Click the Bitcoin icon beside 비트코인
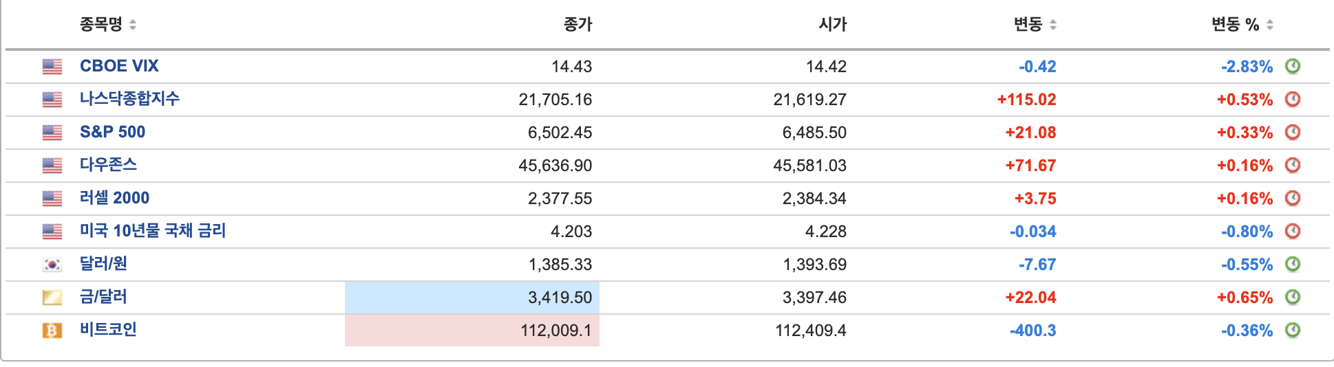The width and height of the screenshot is (1334, 367). [52, 331]
